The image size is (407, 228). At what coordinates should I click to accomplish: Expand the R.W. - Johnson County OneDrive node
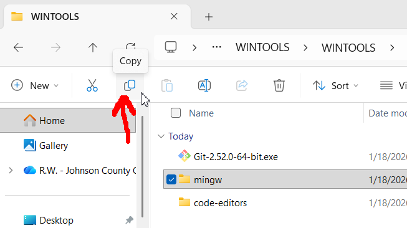pos(11,171)
